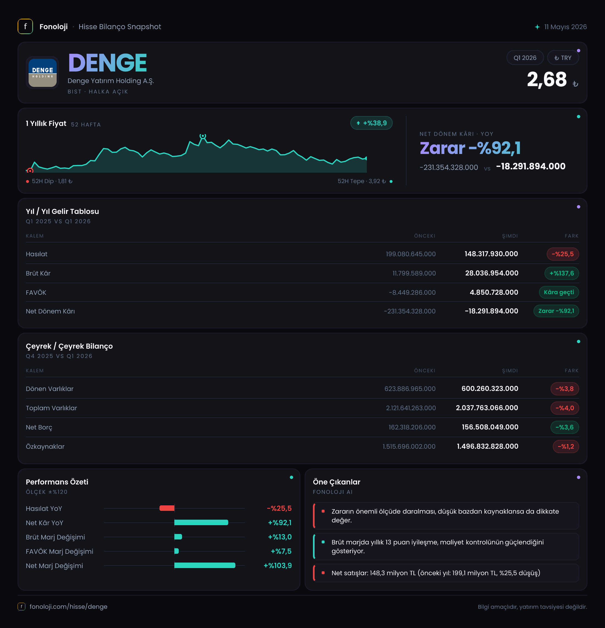Click the Net Marj Değişimi performance bar
Screen dimensions: 605x628
tap(205, 566)
